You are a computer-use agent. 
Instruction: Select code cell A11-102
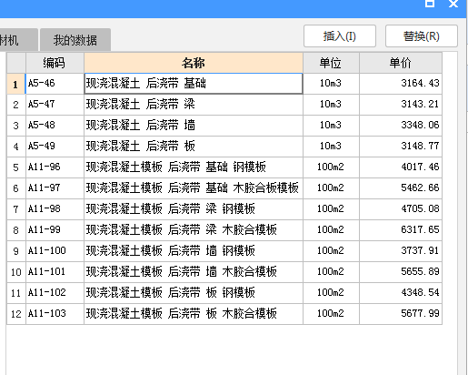(55, 293)
